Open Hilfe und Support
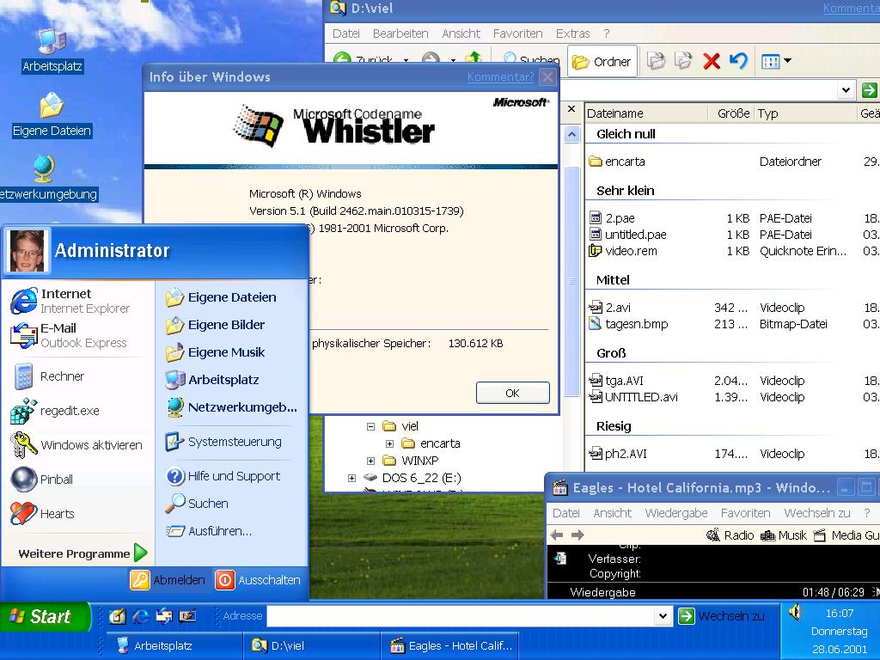 click(x=223, y=476)
